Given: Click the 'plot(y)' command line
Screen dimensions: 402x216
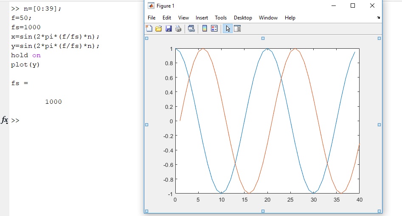Looking at the screenshot, I should pyautogui.click(x=25, y=64).
